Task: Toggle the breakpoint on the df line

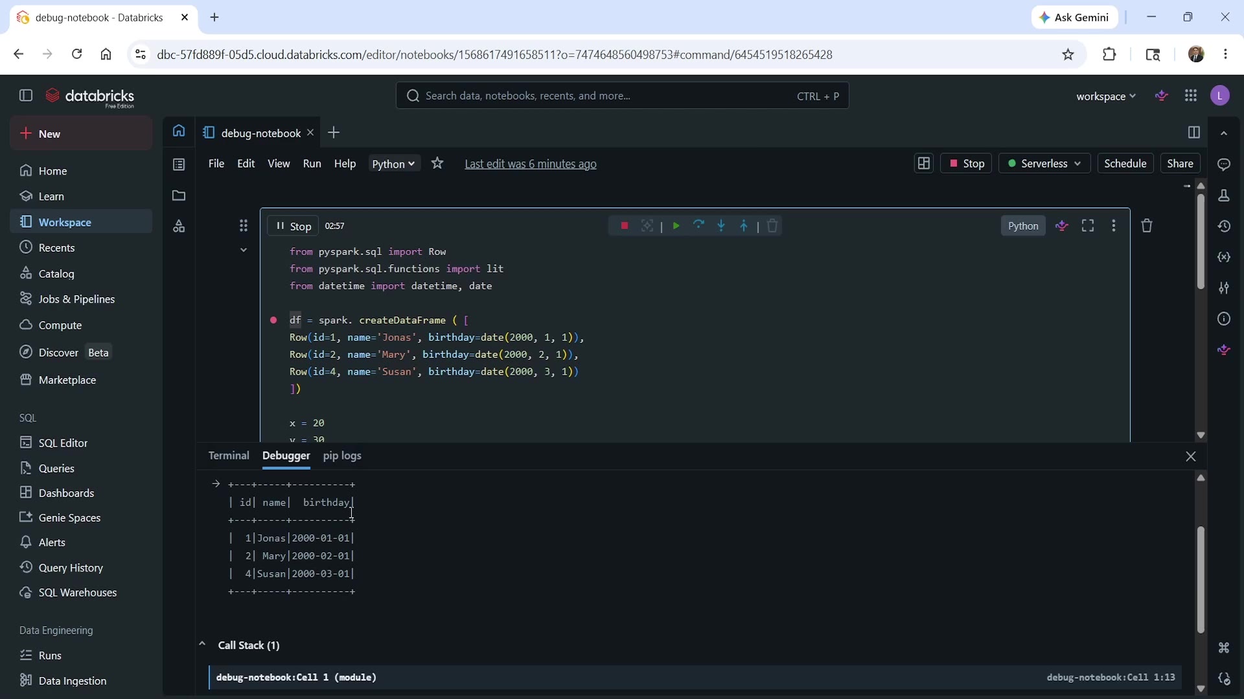Action: [273, 320]
